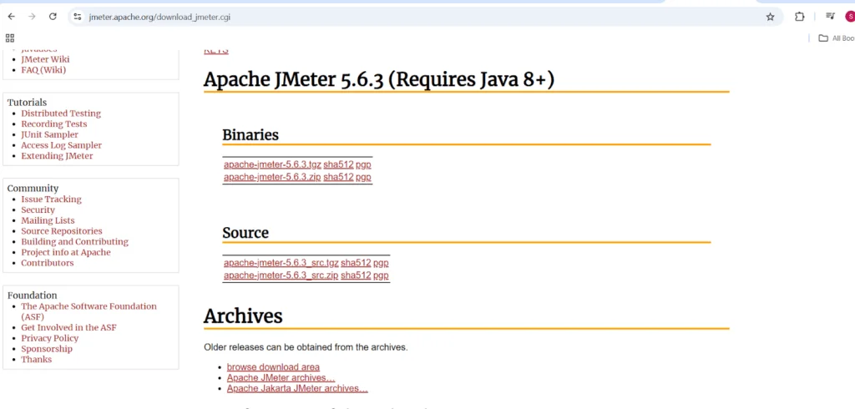Viewport: 855px width, 409px height.
Task: Open the media control icon
Action: click(x=830, y=17)
